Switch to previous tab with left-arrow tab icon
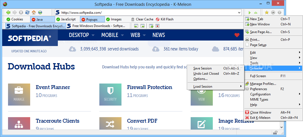 click(136, 26)
